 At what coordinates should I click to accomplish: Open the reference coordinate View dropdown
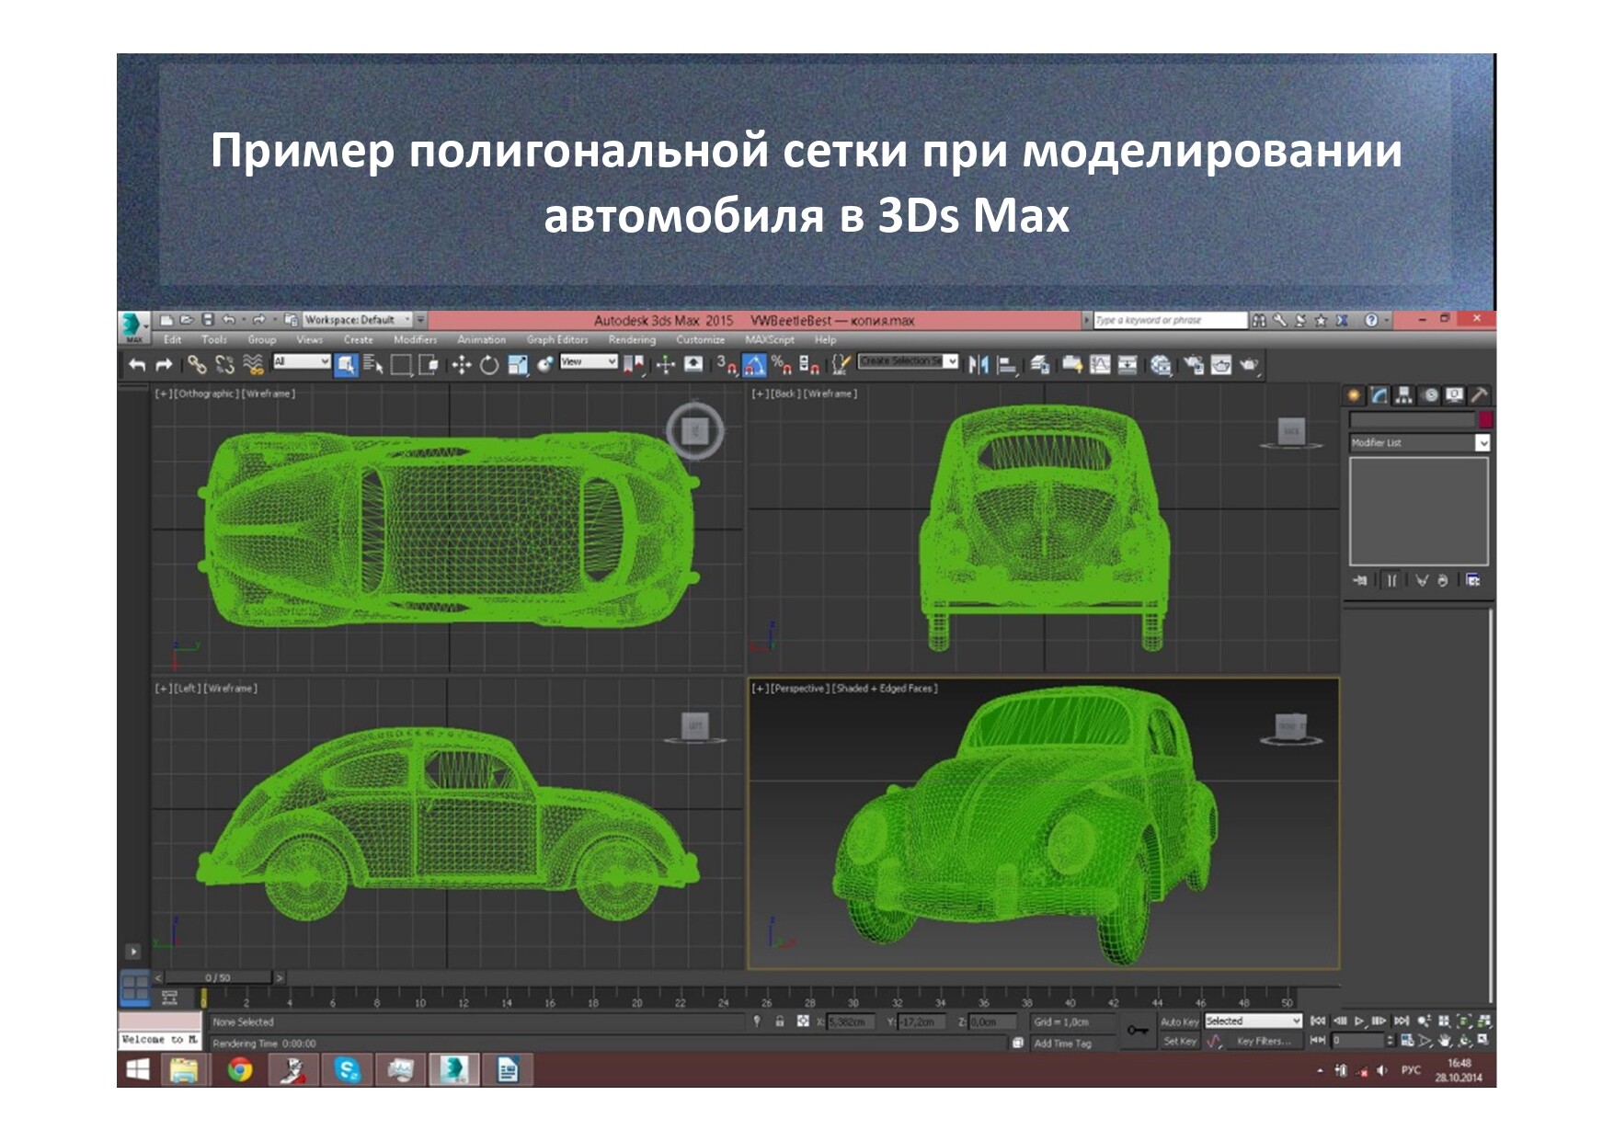click(x=589, y=362)
